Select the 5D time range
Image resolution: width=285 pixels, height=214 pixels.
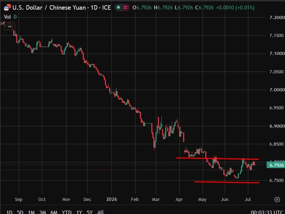(20, 212)
